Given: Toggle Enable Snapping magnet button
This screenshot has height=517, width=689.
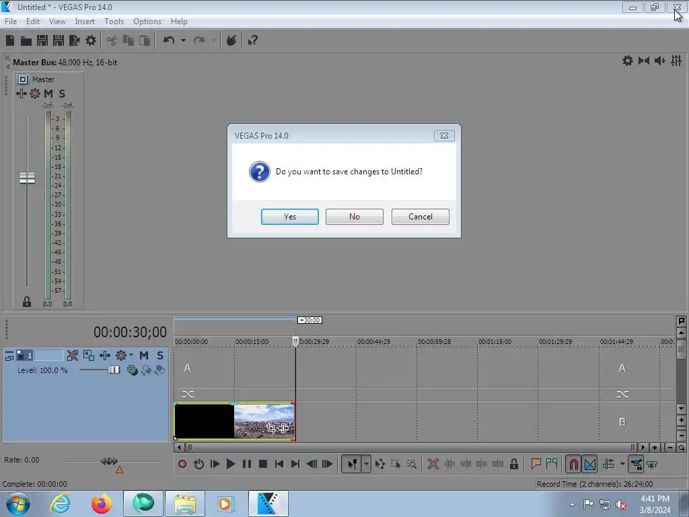Looking at the screenshot, I should pos(573,464).
